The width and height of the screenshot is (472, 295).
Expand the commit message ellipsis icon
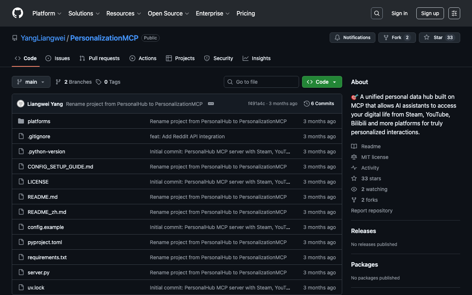[211, 104]
